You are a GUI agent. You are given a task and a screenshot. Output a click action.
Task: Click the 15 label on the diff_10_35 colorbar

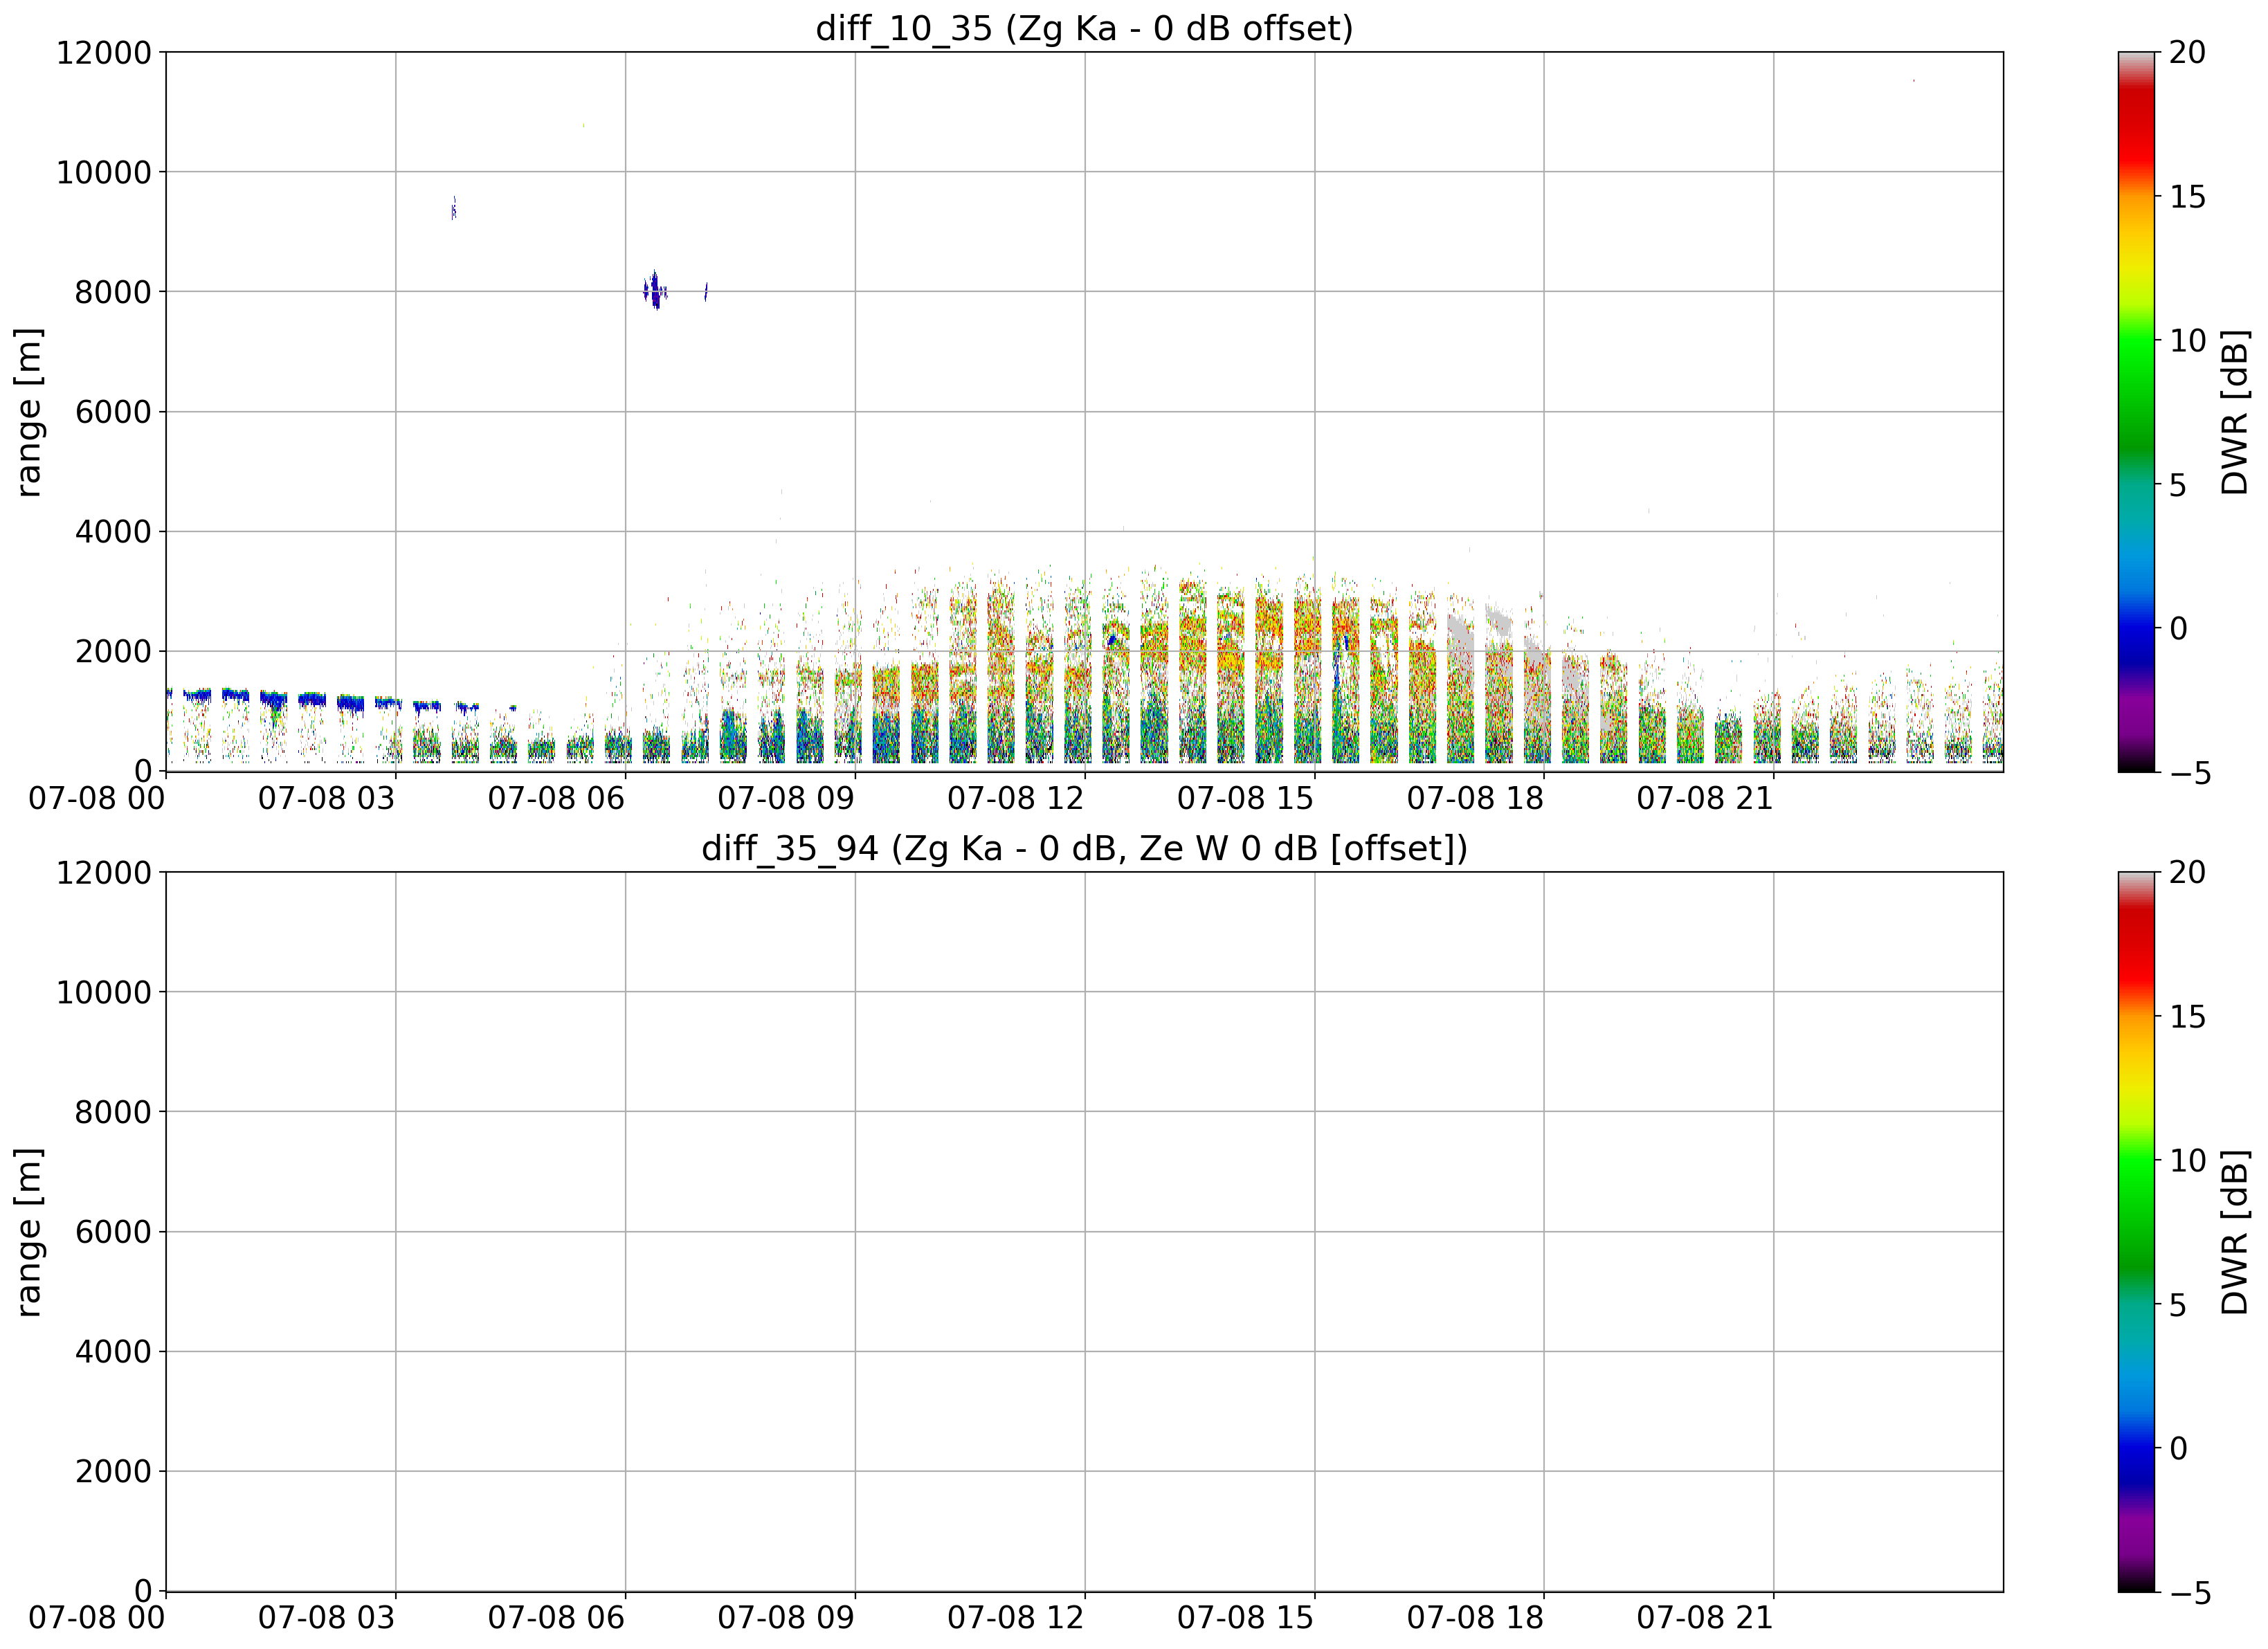pos(2188,197)
